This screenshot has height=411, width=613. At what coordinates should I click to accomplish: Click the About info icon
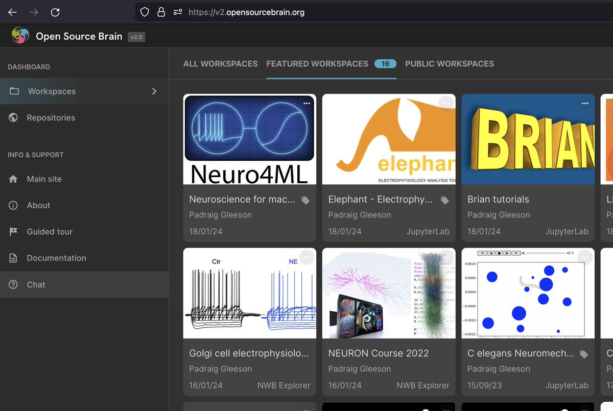(x=13, y=205)
